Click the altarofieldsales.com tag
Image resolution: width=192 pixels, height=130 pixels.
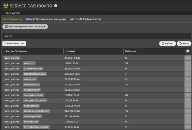(x=35, y=74)
